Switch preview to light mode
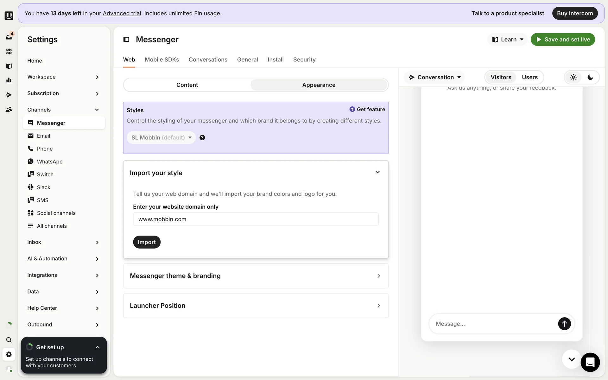Image resolution: width=608 pixels, height=380 pixels. point(573,77)
